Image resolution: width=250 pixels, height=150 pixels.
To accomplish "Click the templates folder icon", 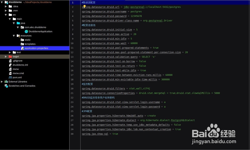I will click(22, 44).
